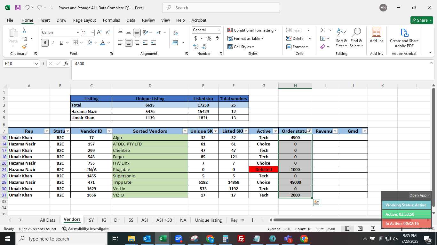437x245 pixels.
Task: Add a new sheet with plus icon
Action: (252, 220)
